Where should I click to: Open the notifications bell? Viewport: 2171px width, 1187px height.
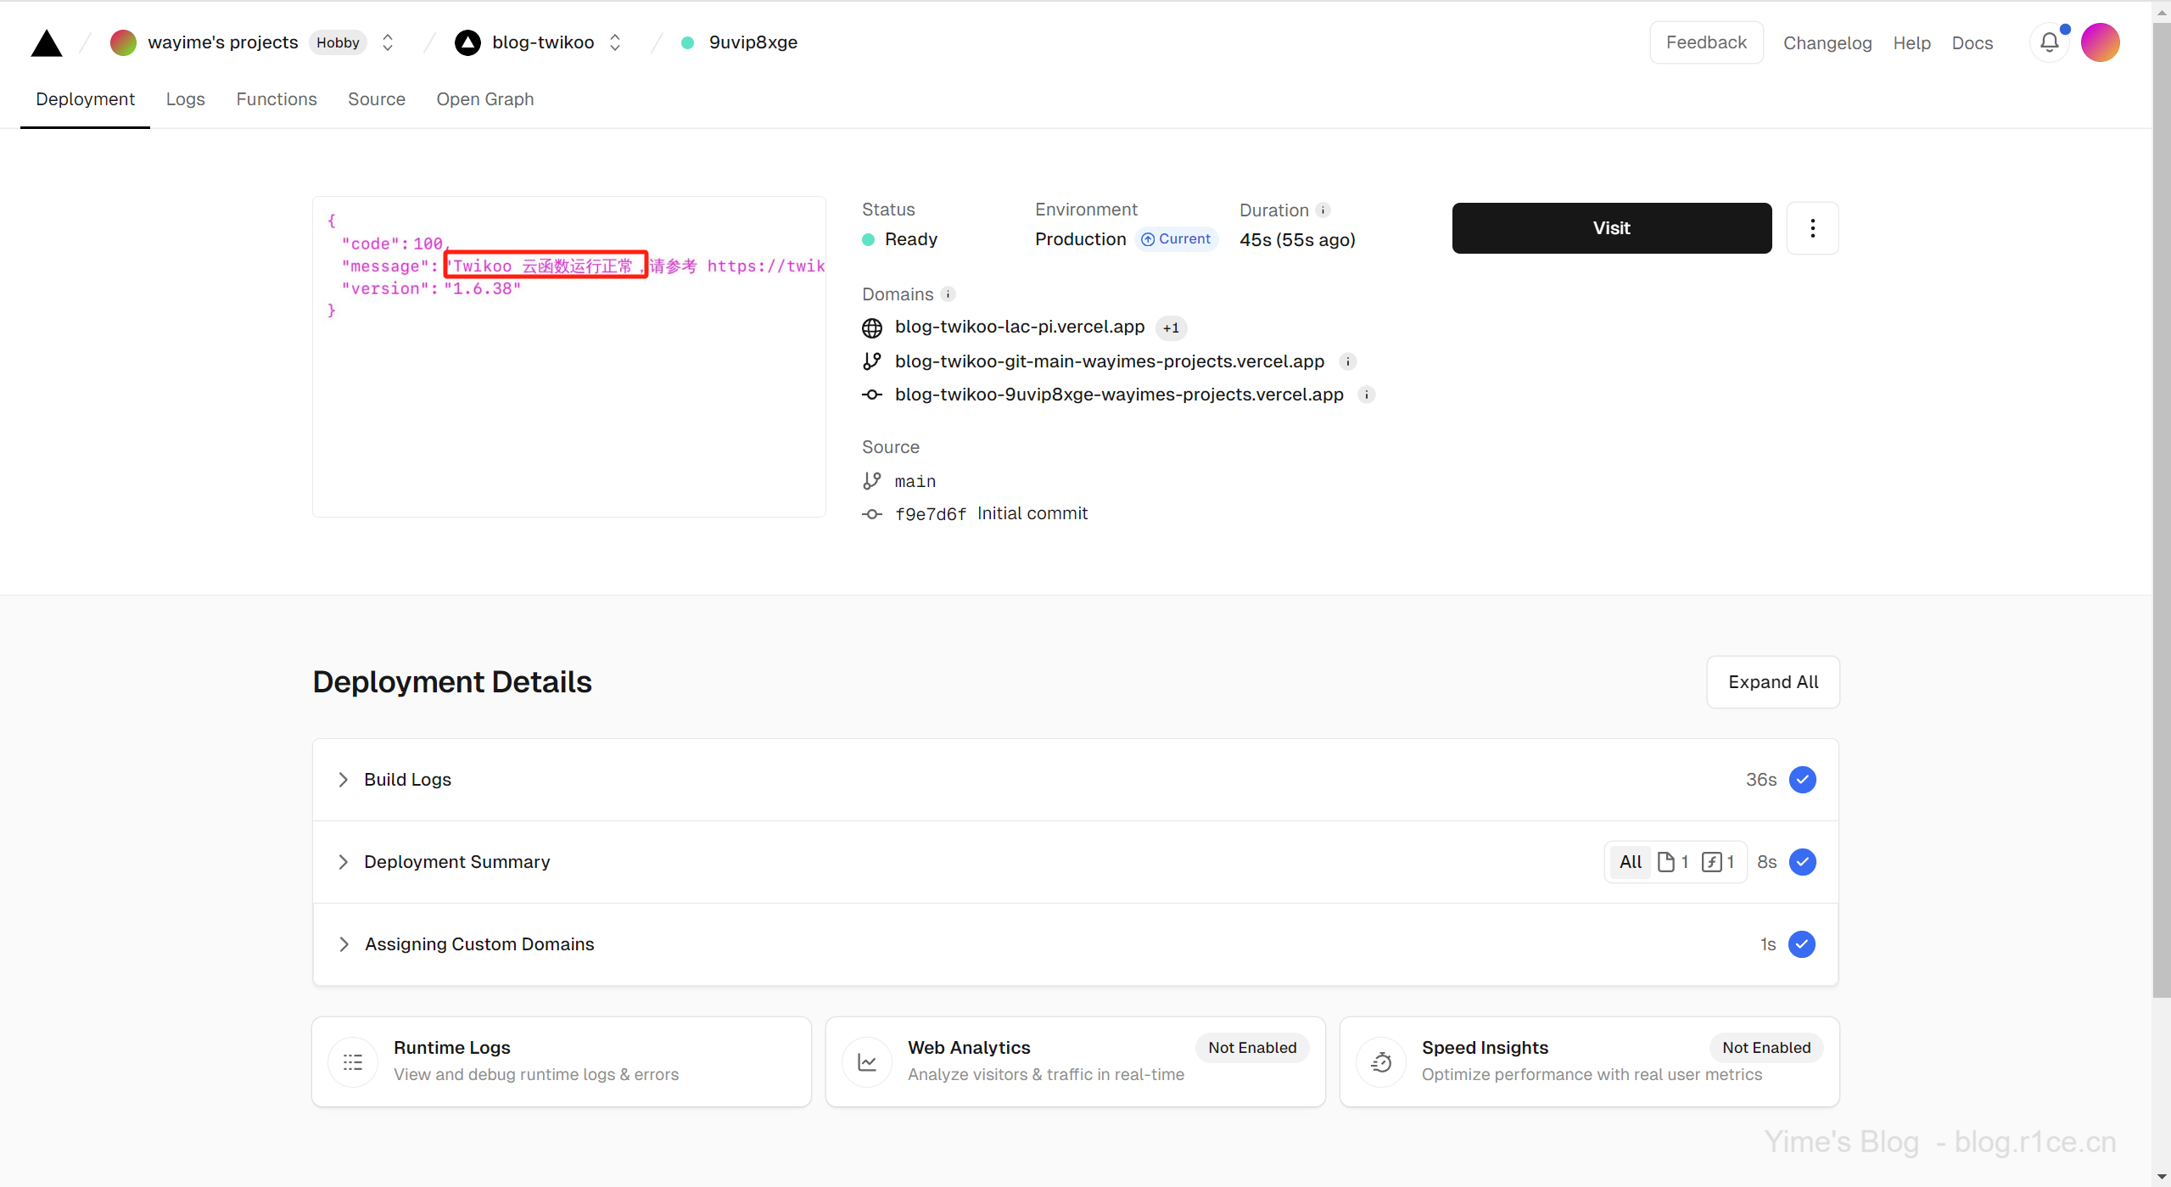tap(2049, 42)
